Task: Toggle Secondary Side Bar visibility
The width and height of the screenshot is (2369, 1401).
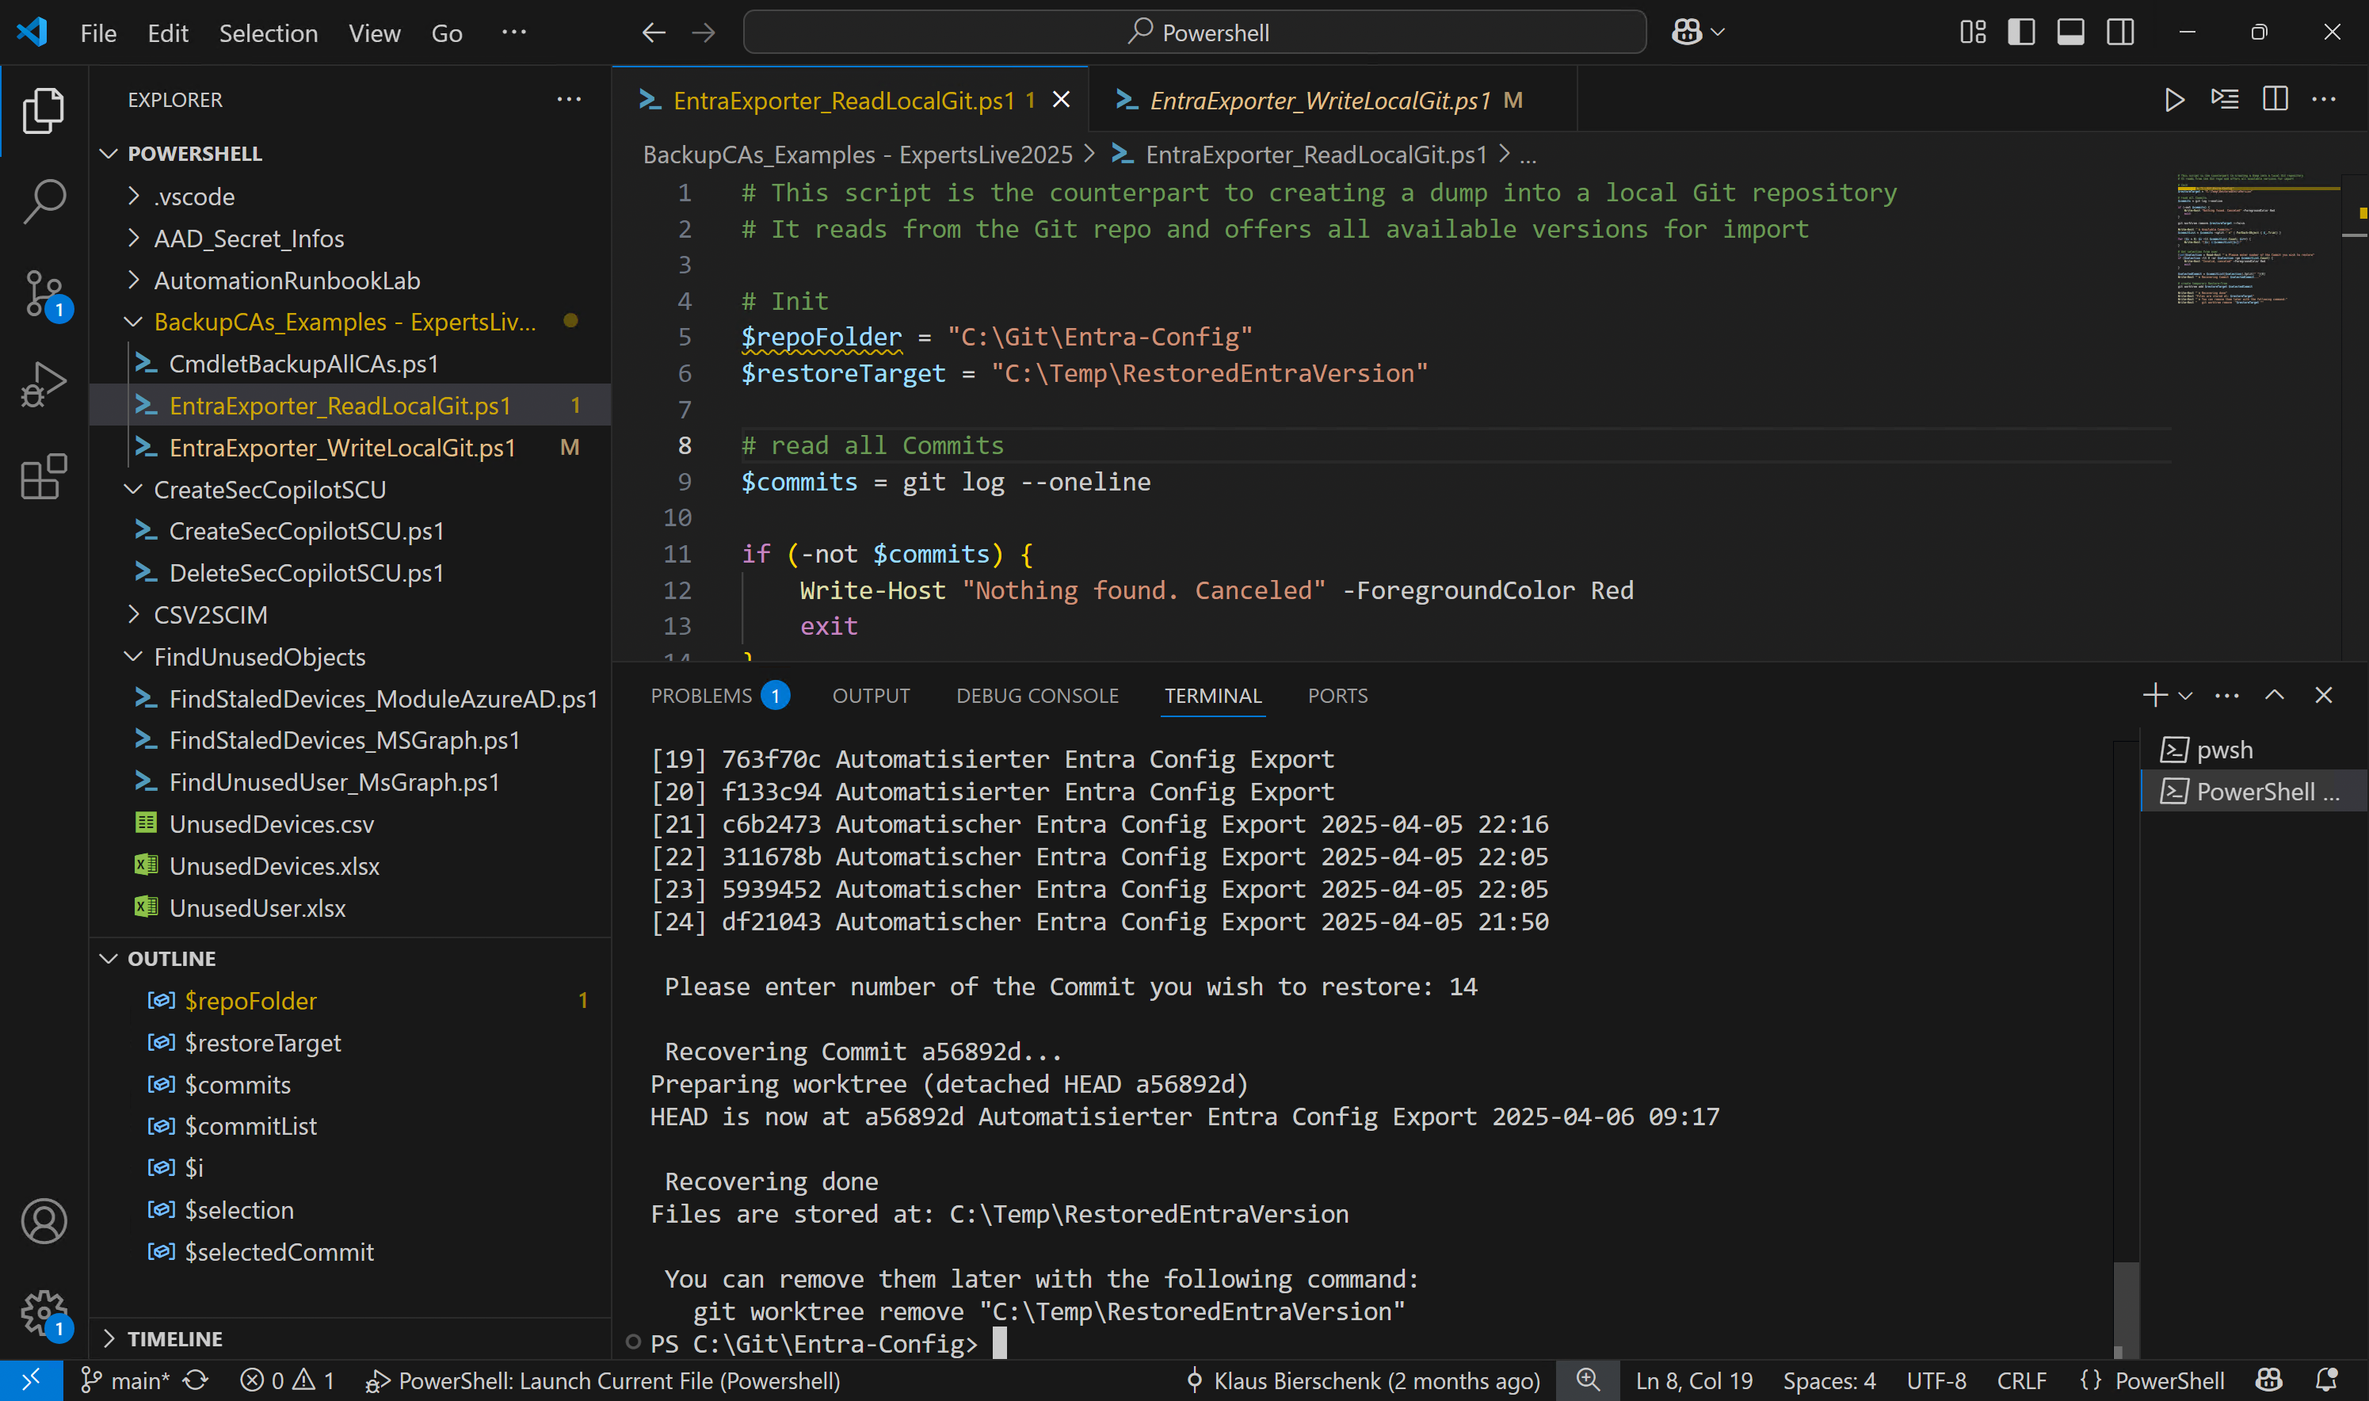Action: [x=2120, y=32]
